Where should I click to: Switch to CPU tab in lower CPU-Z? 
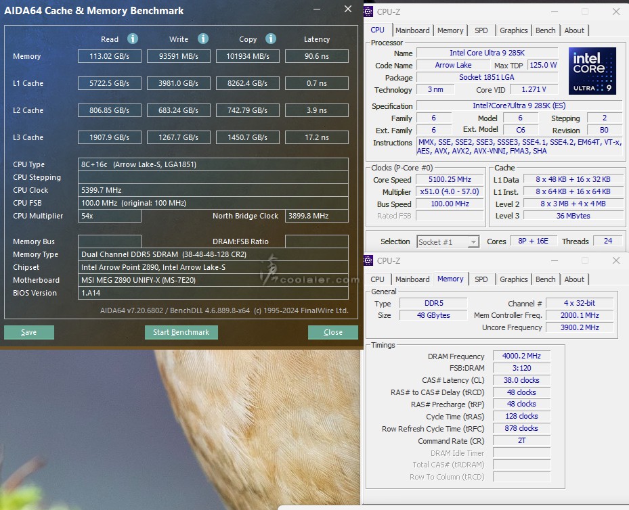coord(378,279)
